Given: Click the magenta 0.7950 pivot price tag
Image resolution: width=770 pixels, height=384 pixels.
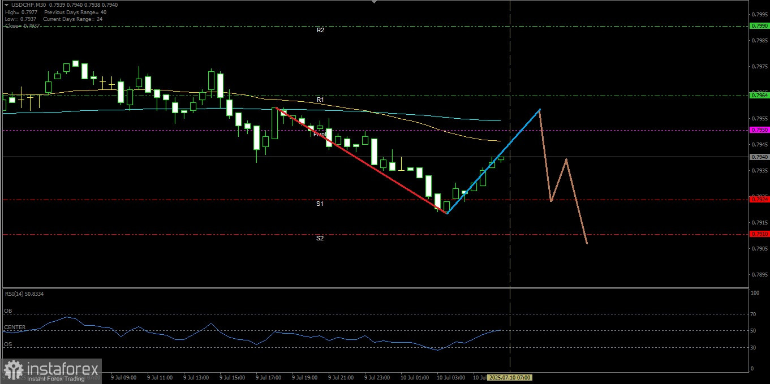Looking at the screenshot, I should click(x=759, y=130).
